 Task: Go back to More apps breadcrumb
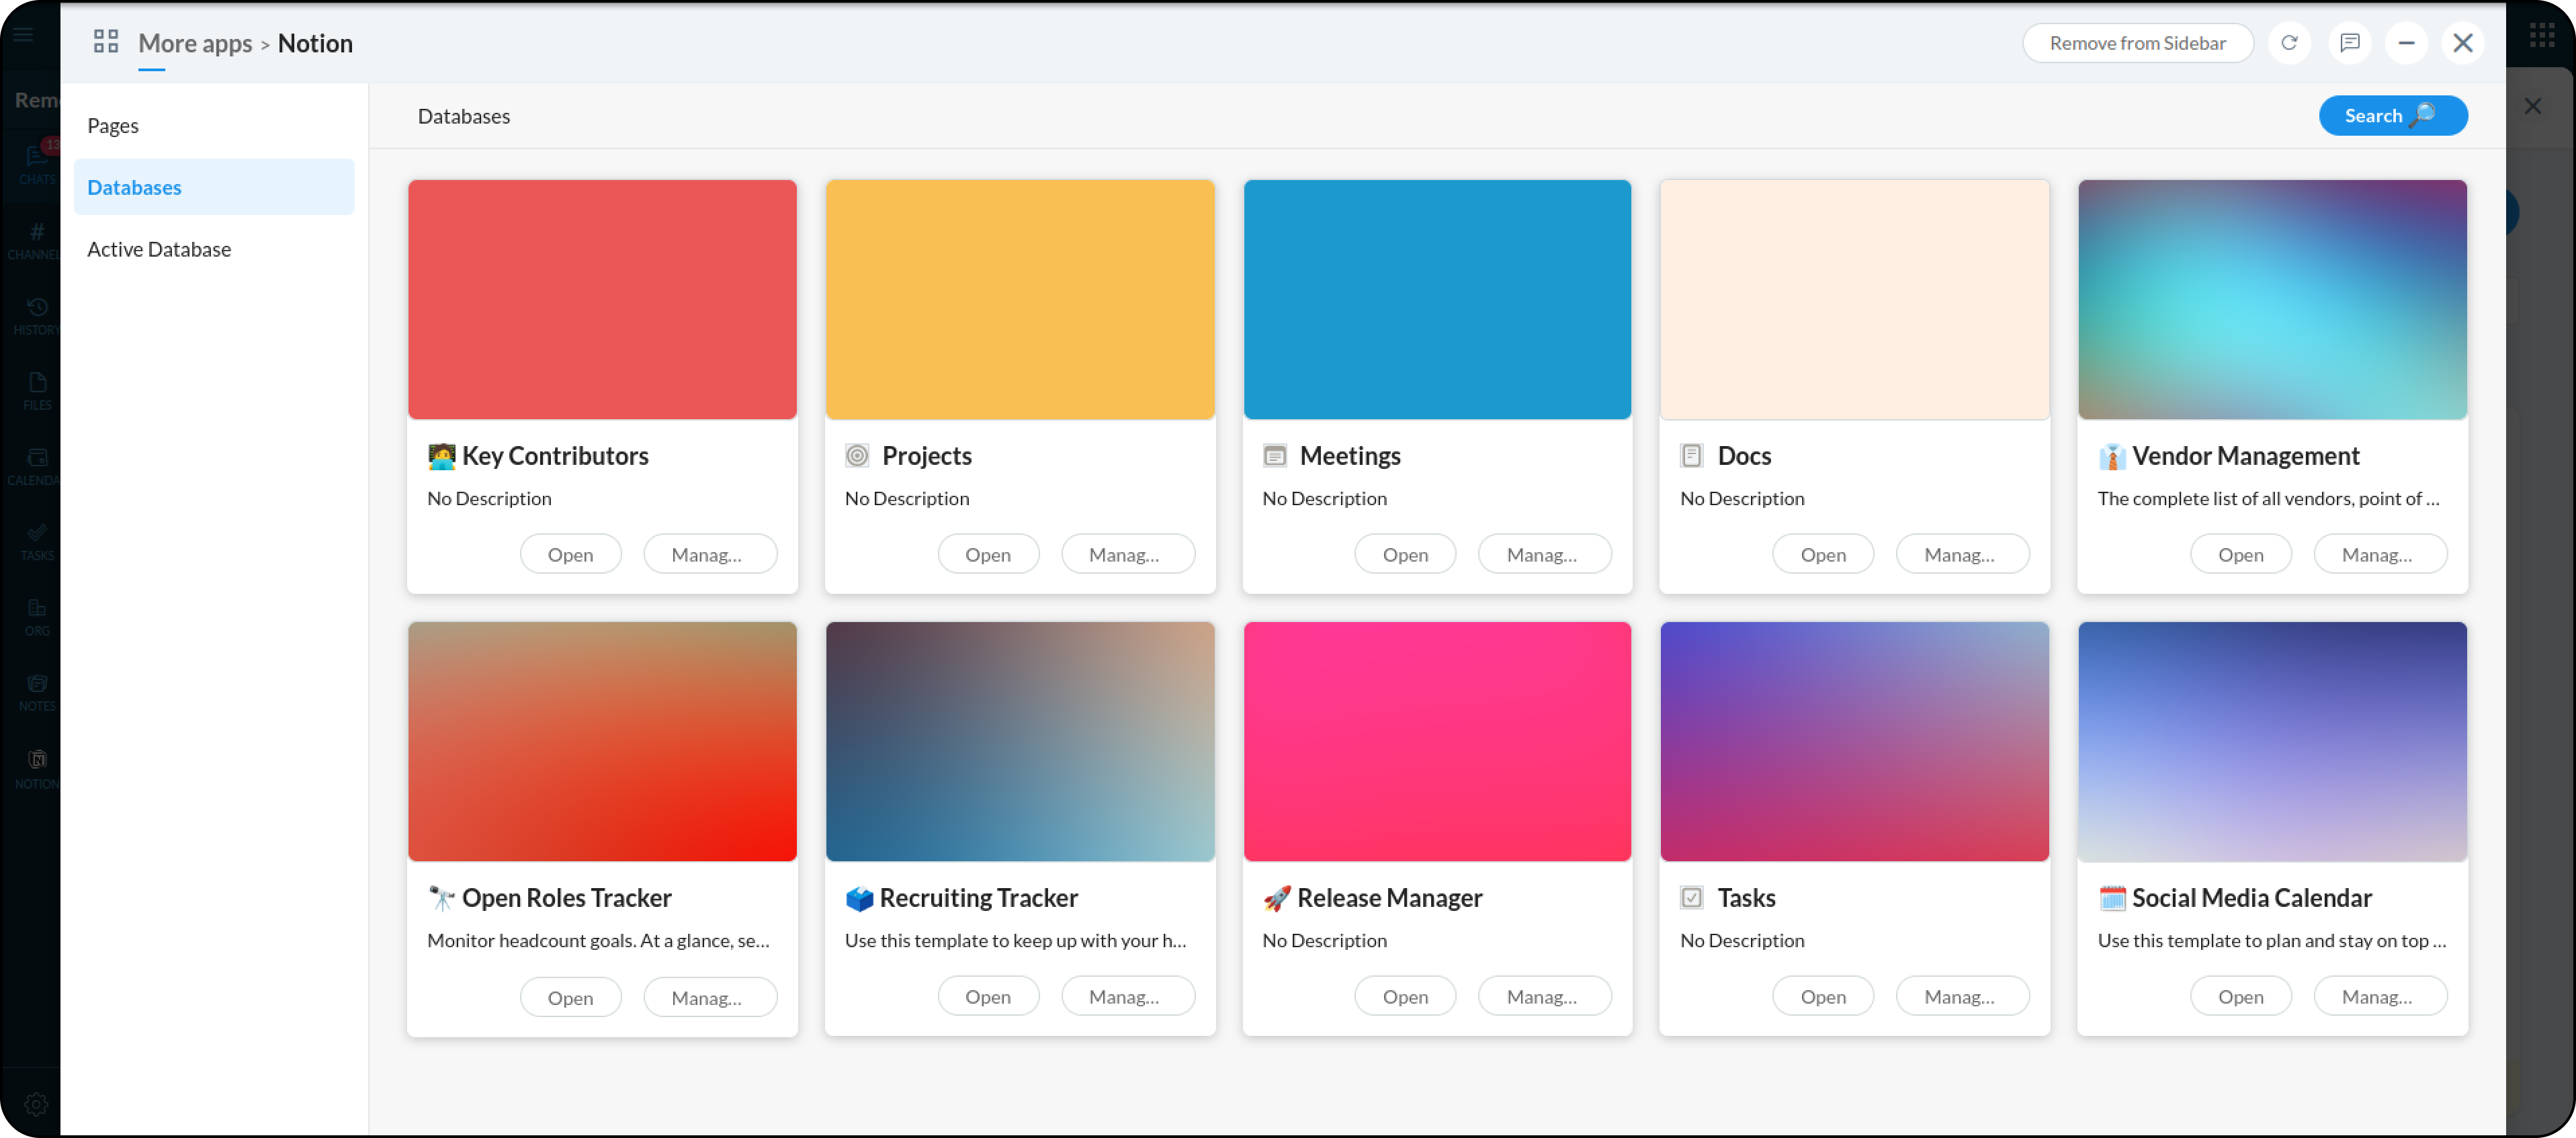195,43
